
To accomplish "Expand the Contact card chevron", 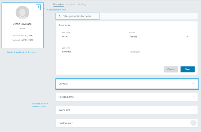I will (x=193, y=84).
